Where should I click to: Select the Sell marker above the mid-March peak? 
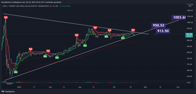pos(95,27)
